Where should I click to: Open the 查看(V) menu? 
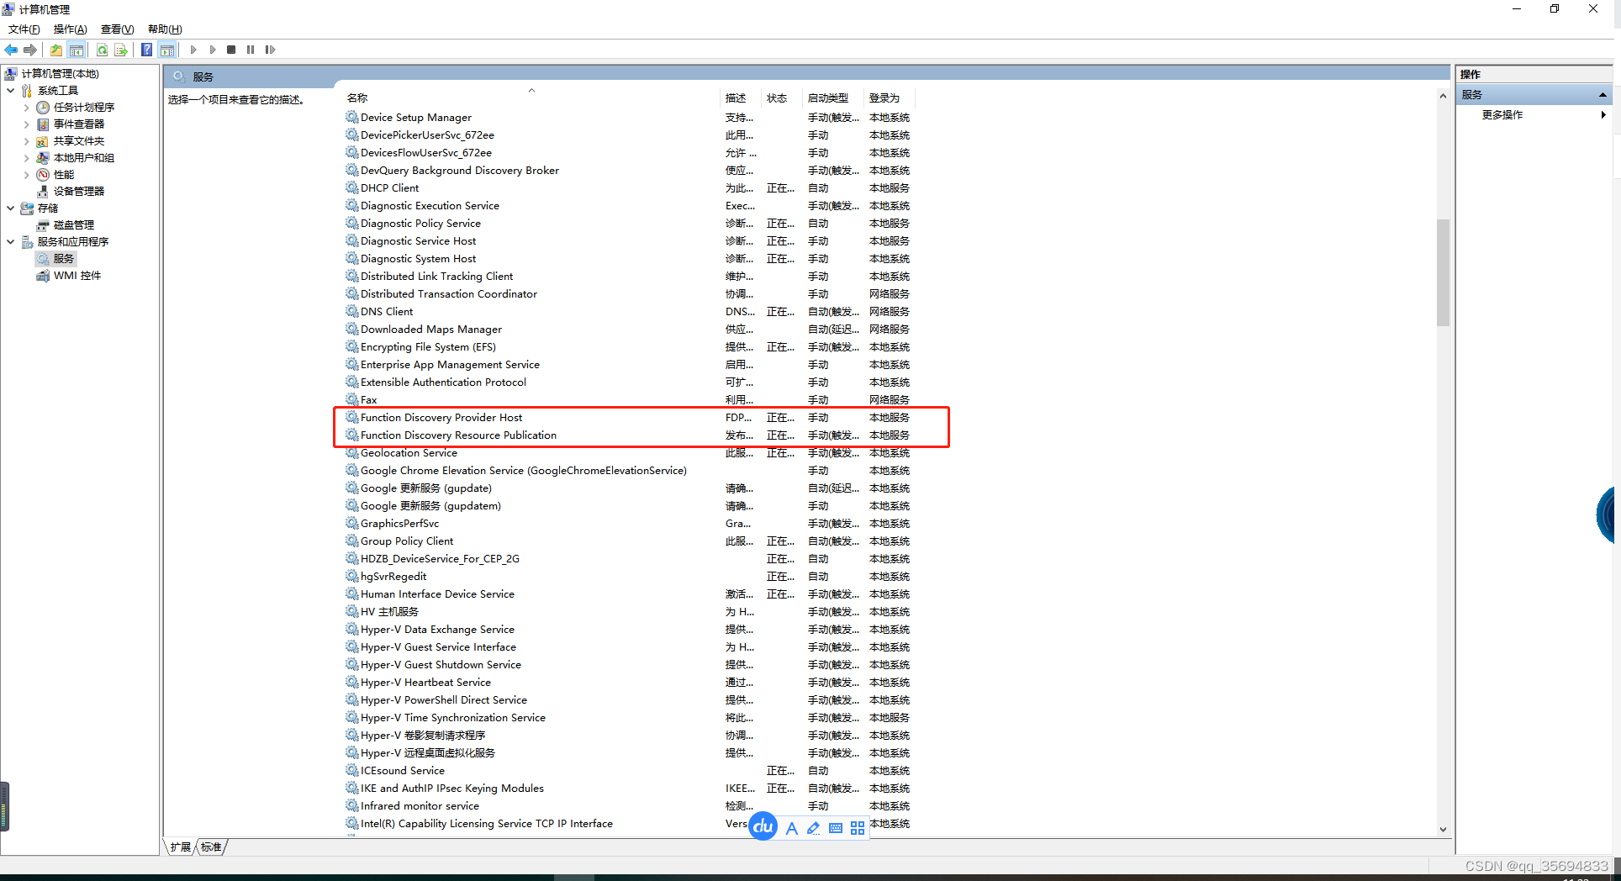click(118, 29)
